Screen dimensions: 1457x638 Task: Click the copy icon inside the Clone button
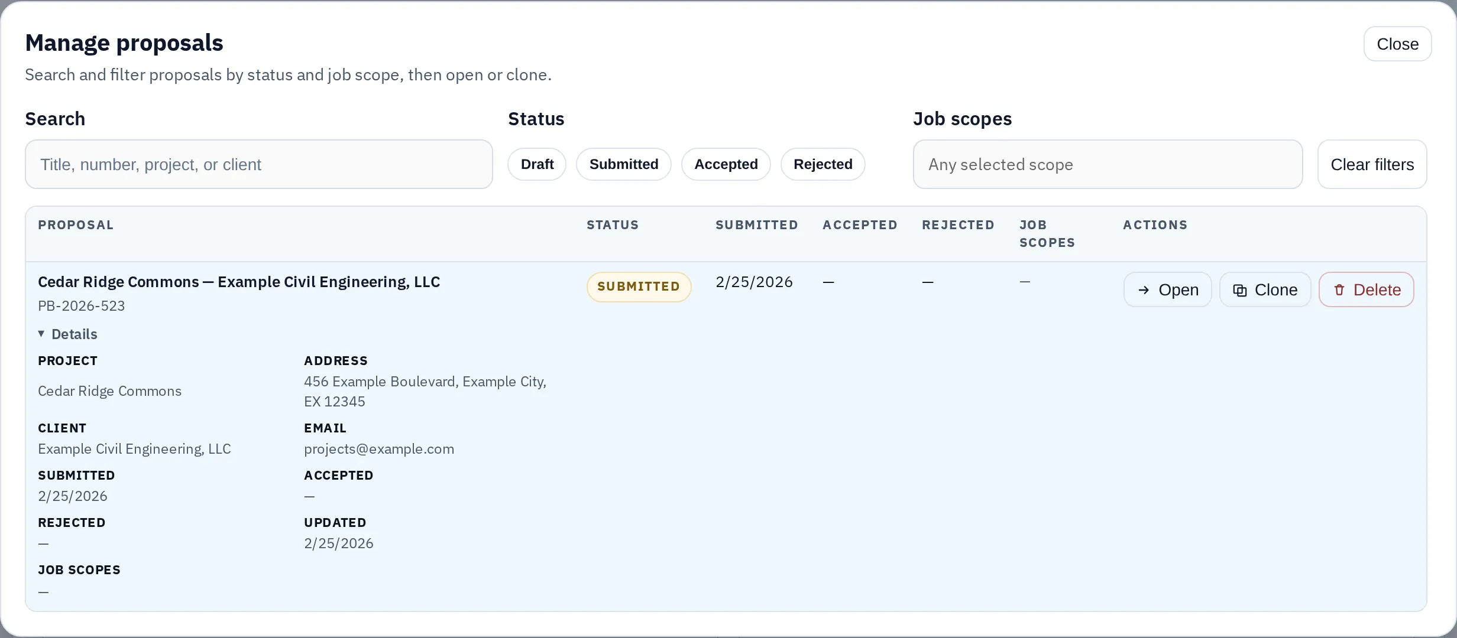point(1240,289)
